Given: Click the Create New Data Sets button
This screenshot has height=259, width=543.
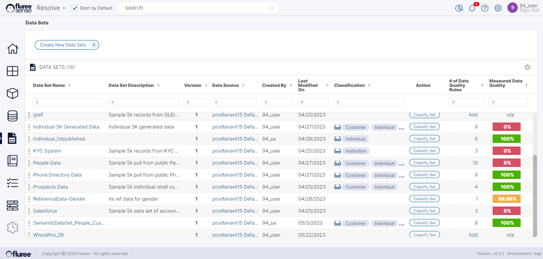Looking at the screenshot, I should coord(67,45).
